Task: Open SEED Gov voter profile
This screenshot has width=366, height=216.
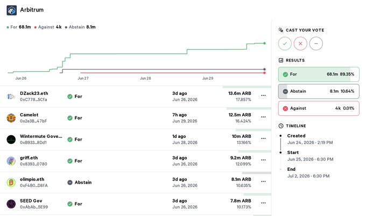Action: pyautogui.click(x=31, y=201)
